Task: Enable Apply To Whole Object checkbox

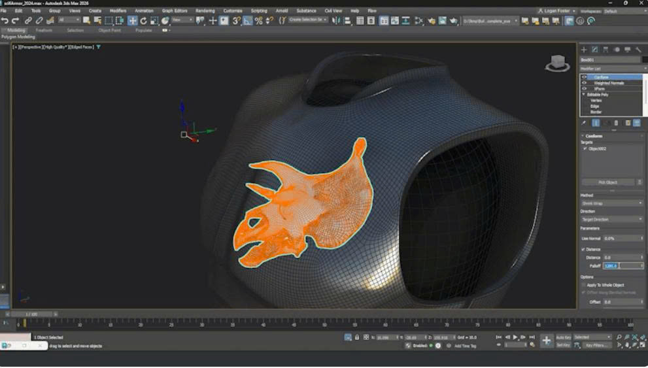Action: pos(583,285)
